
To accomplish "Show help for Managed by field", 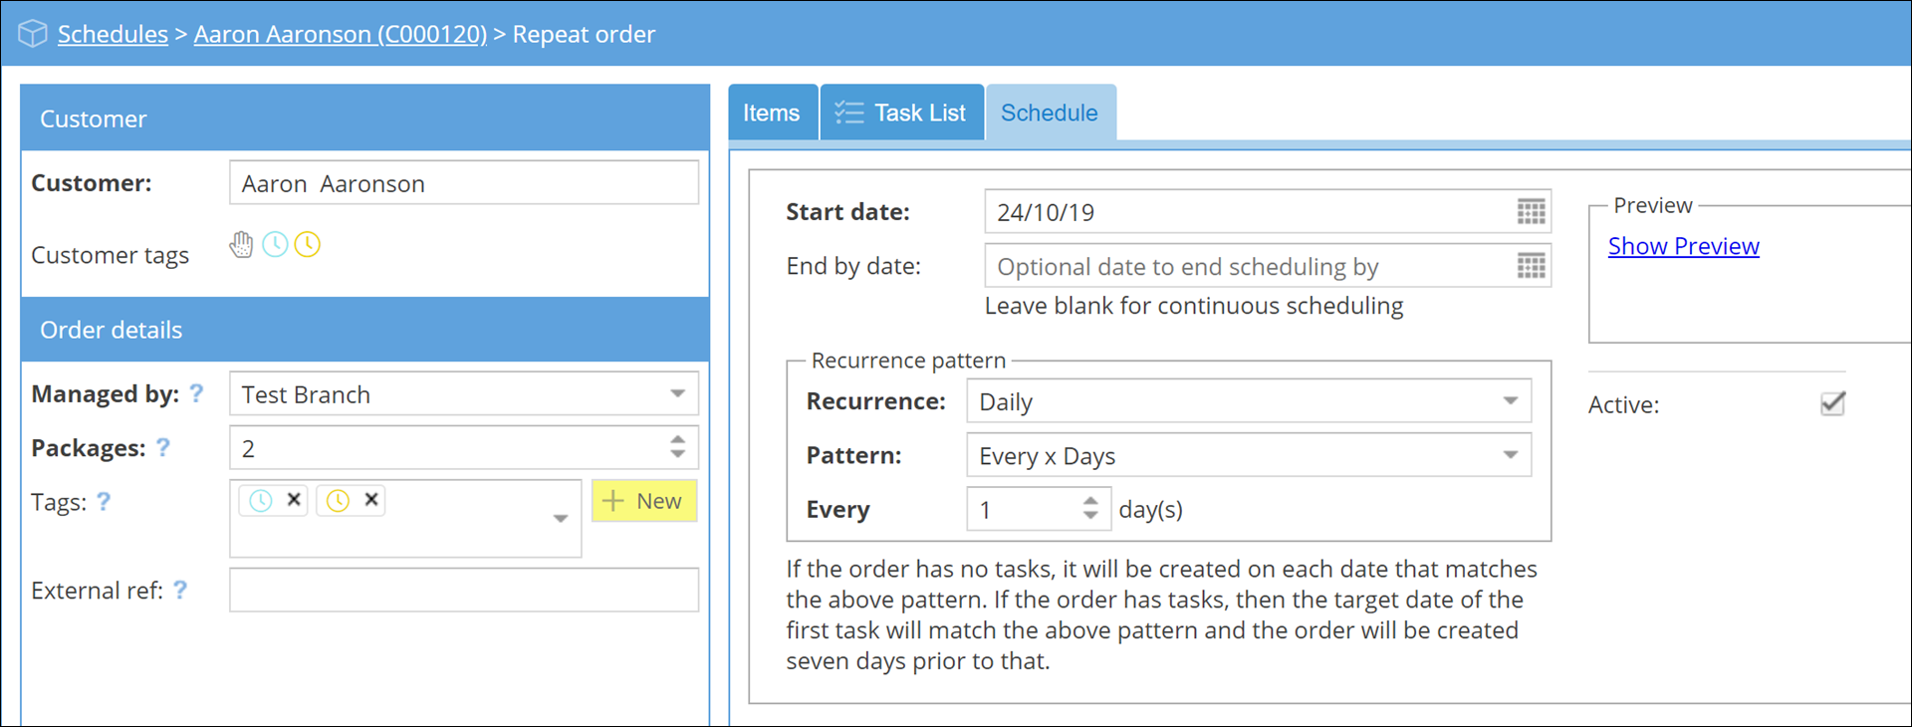I will (197, 393).
